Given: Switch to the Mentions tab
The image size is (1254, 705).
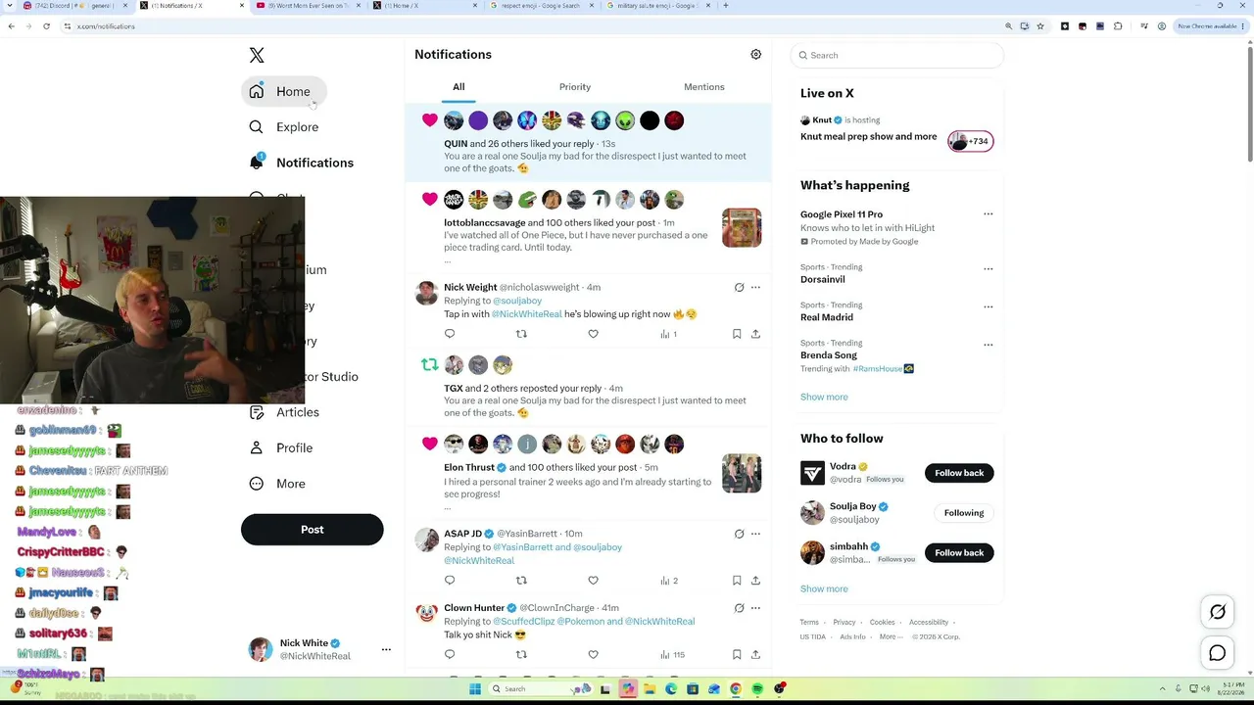Looking at the screenshot, I should point(704,87).
